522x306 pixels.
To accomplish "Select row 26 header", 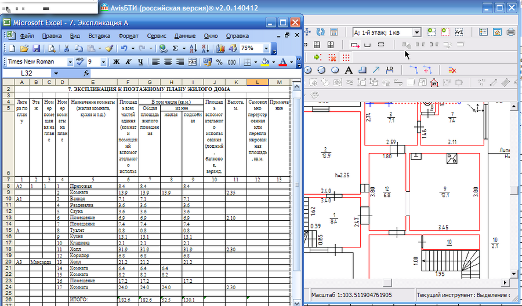I will pyautogui.click(x=8, y=300).
